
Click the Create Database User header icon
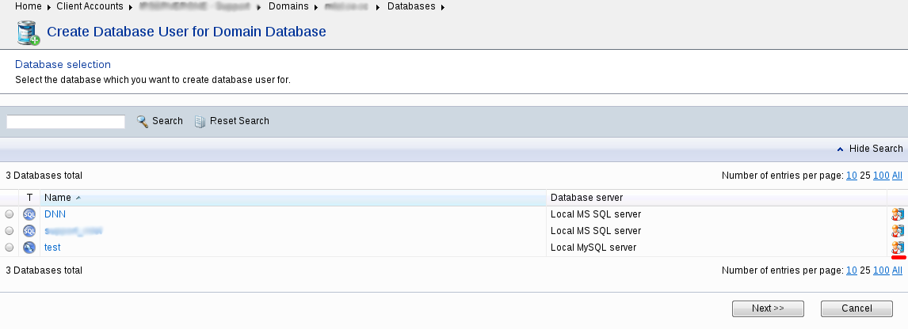29,32
